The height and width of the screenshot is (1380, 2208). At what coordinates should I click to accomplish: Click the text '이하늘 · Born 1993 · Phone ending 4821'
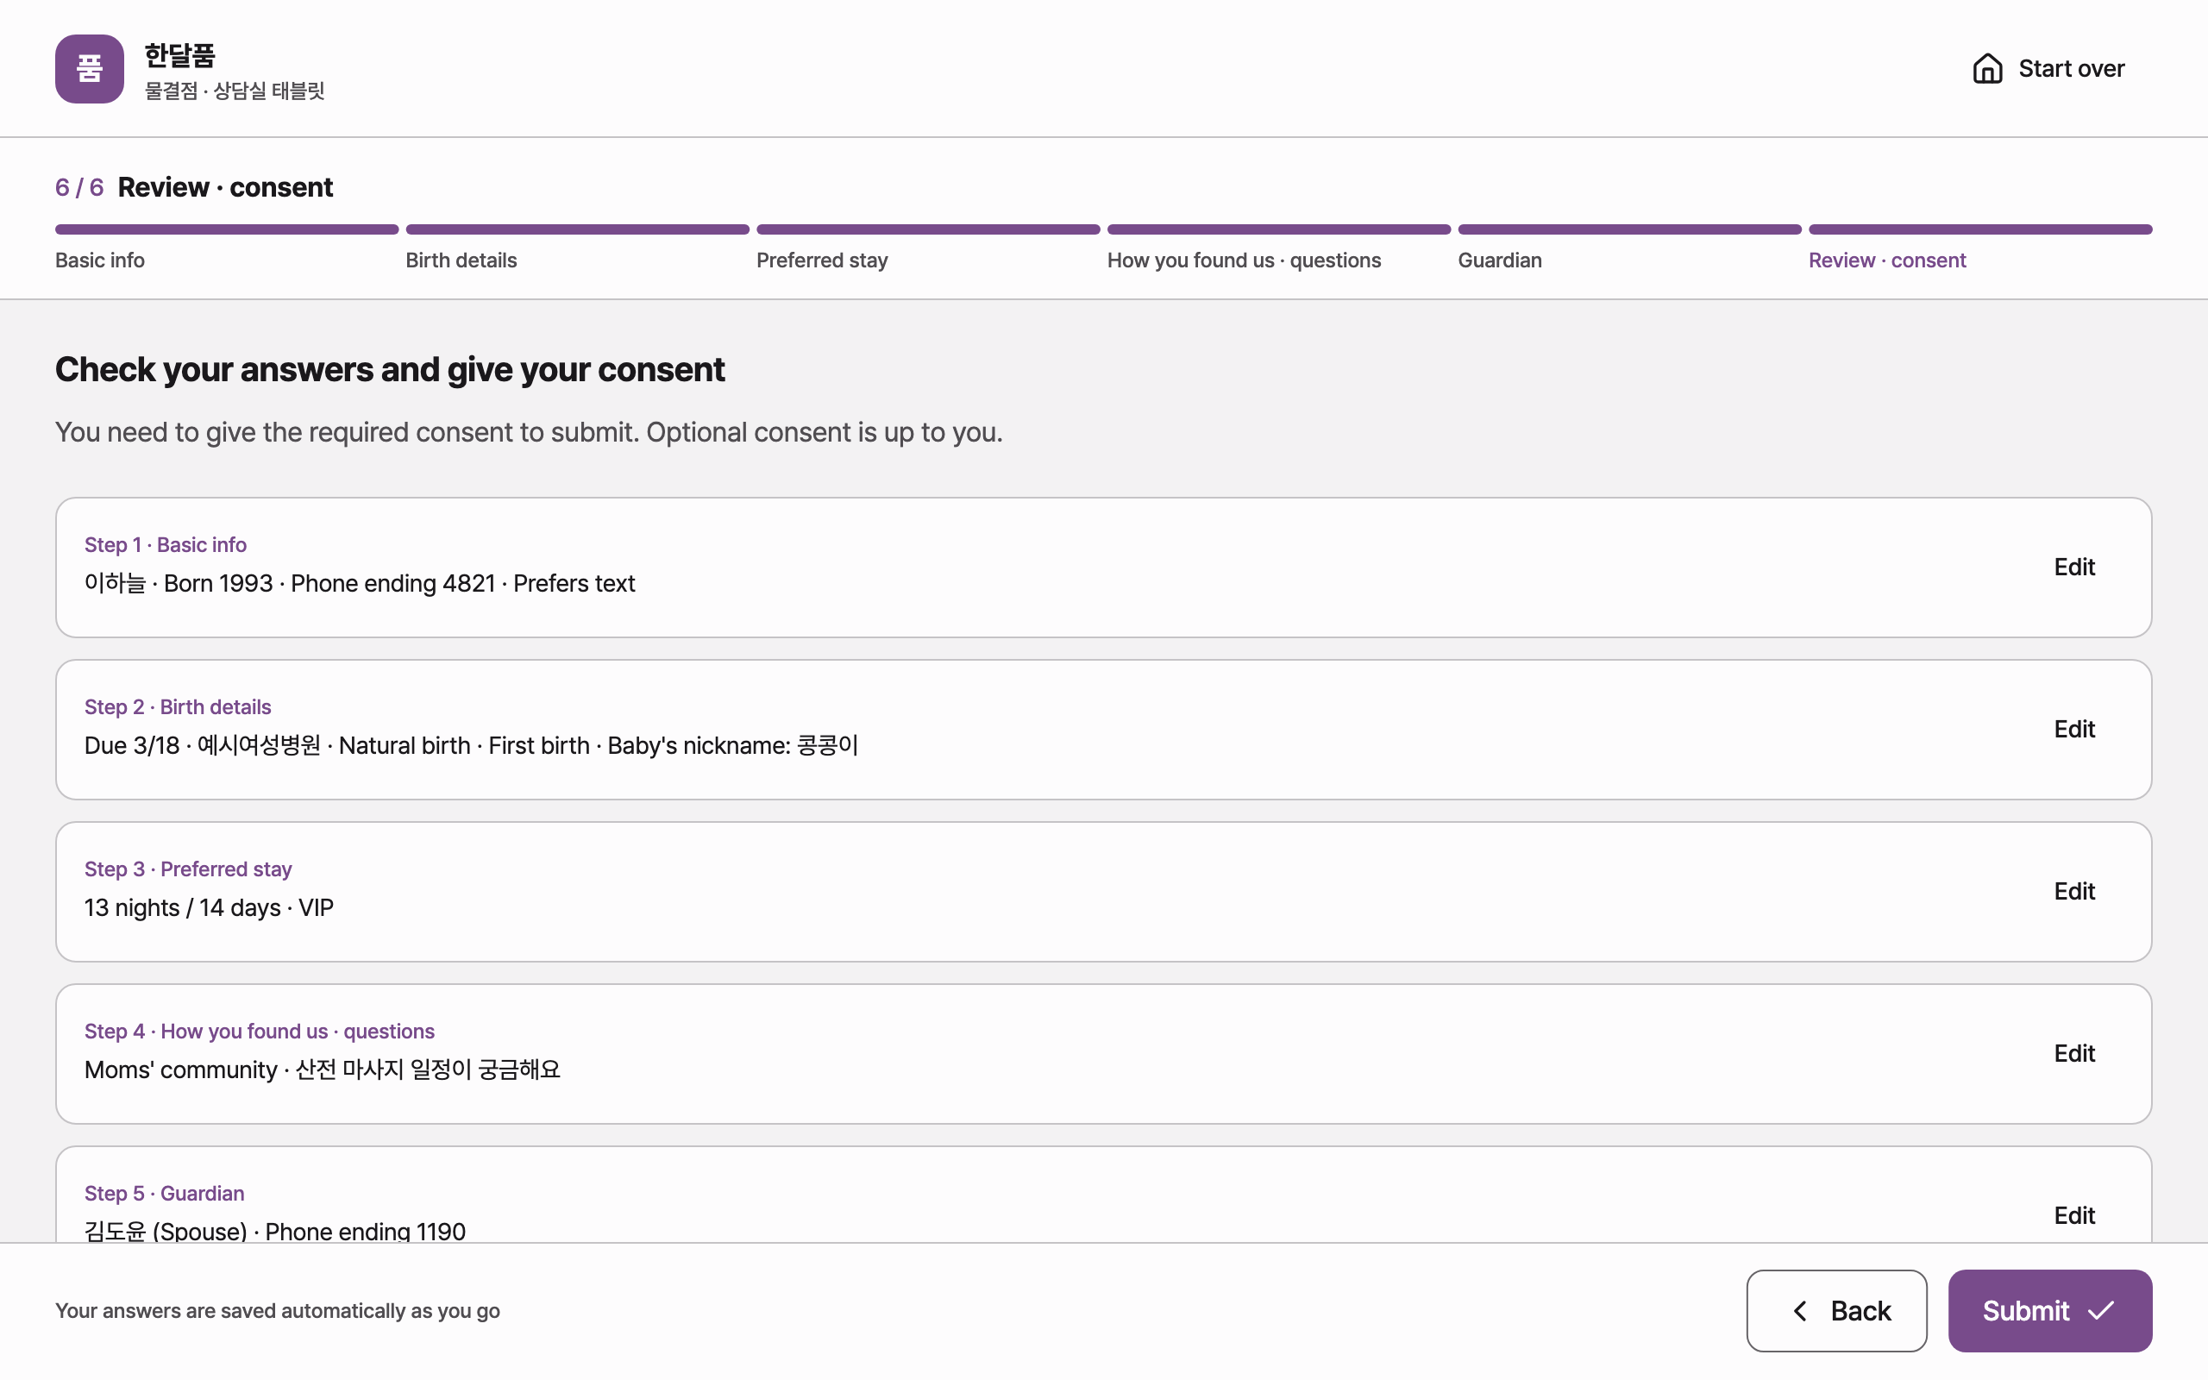tap(289, 583)
